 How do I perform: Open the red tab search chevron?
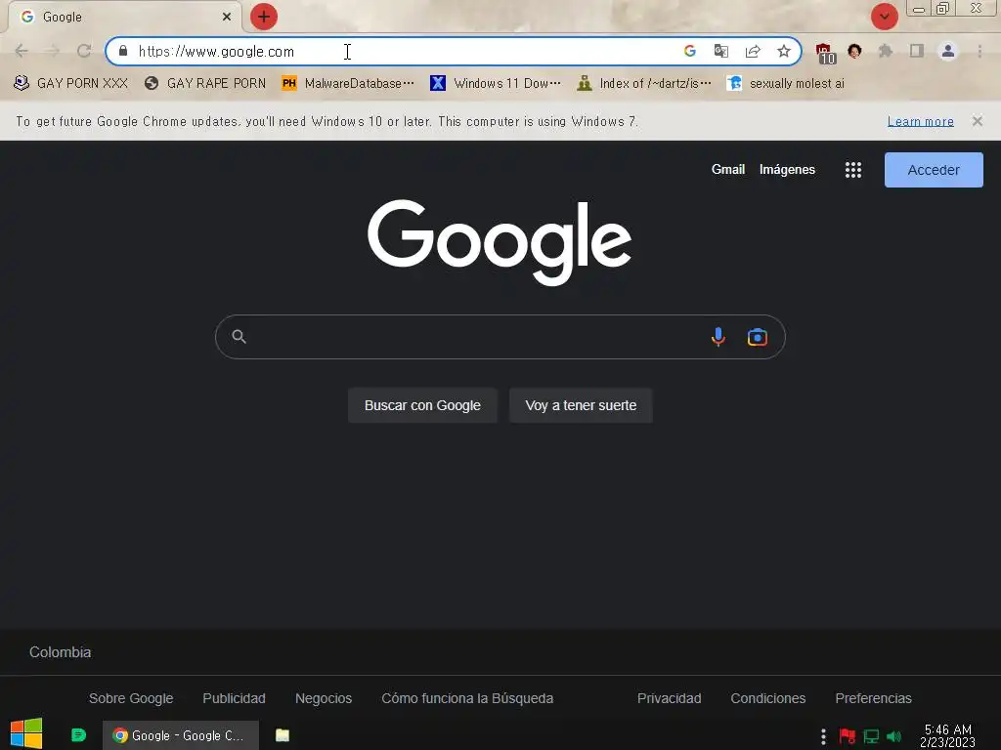tap(884, 17)
